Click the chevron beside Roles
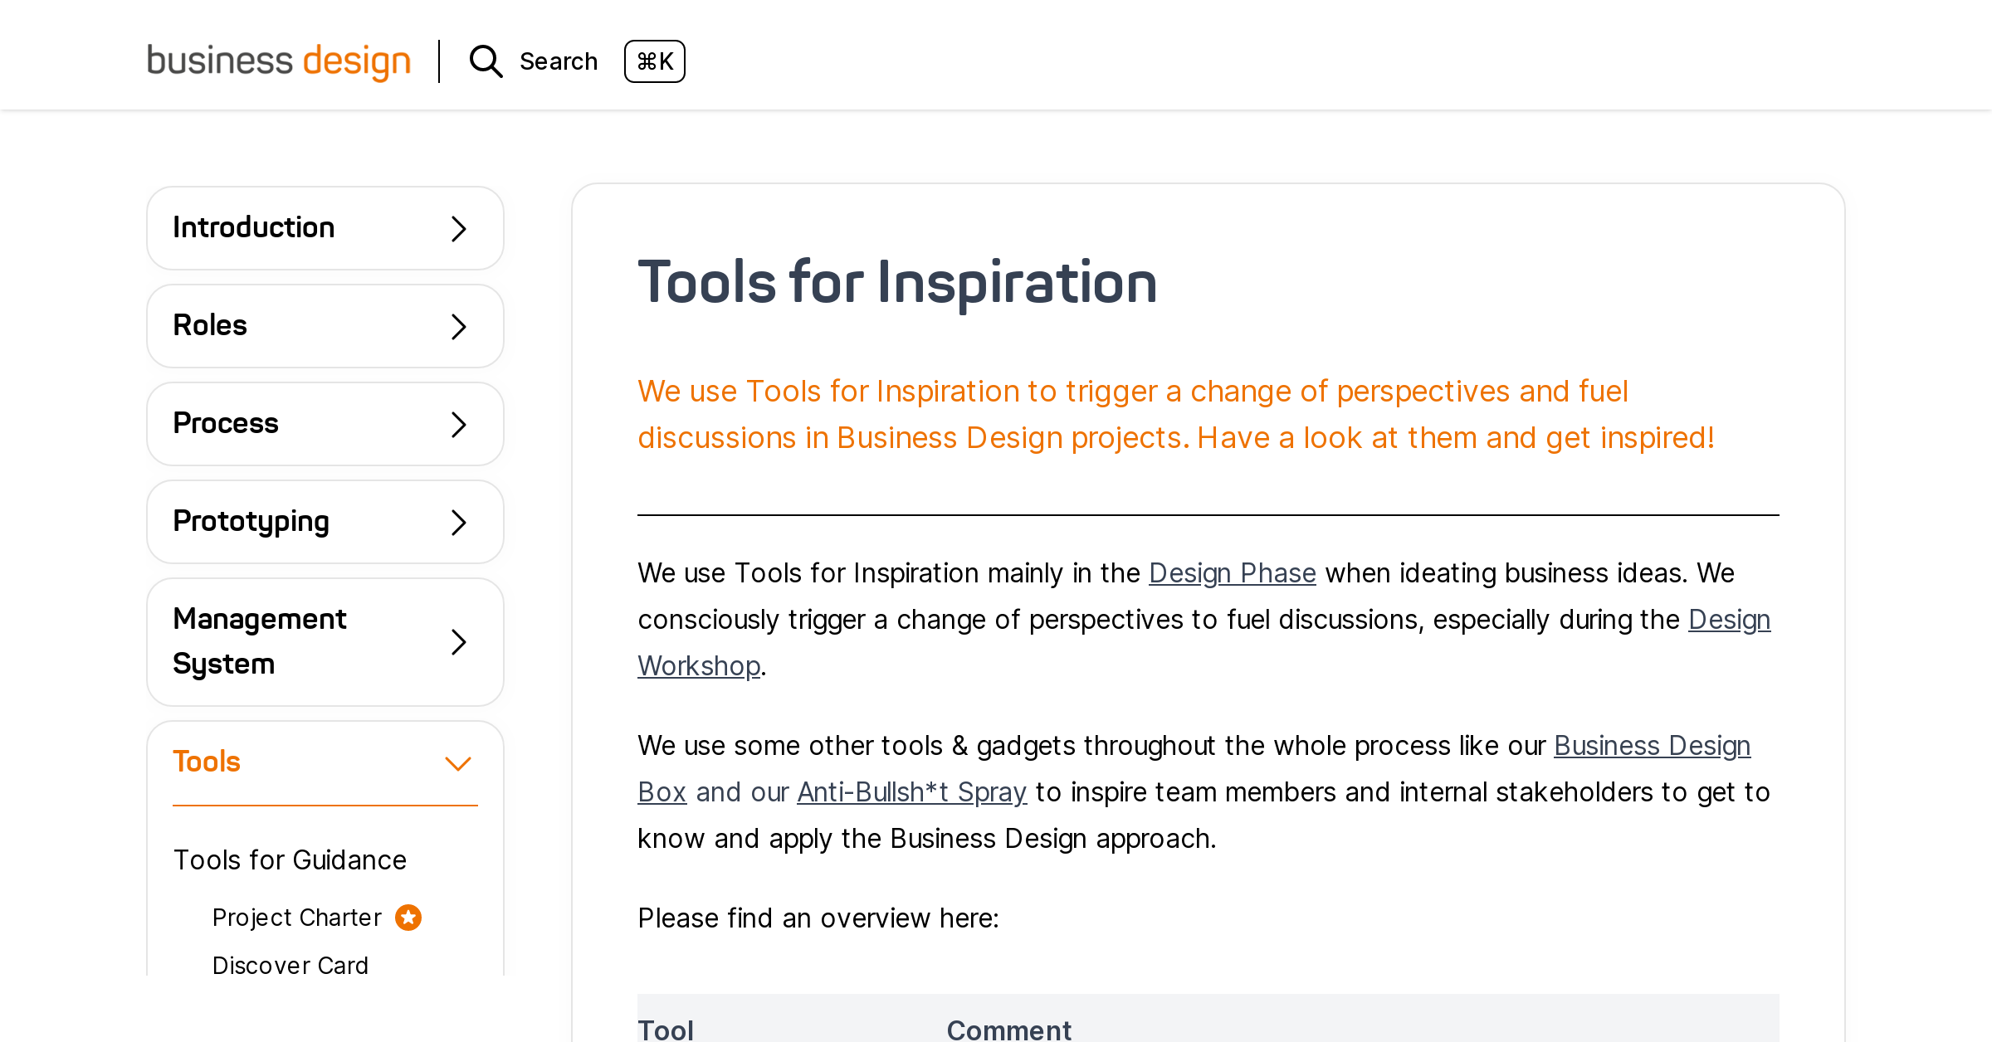This screenshot has height=1042, width=1992. tap(457, 327)
